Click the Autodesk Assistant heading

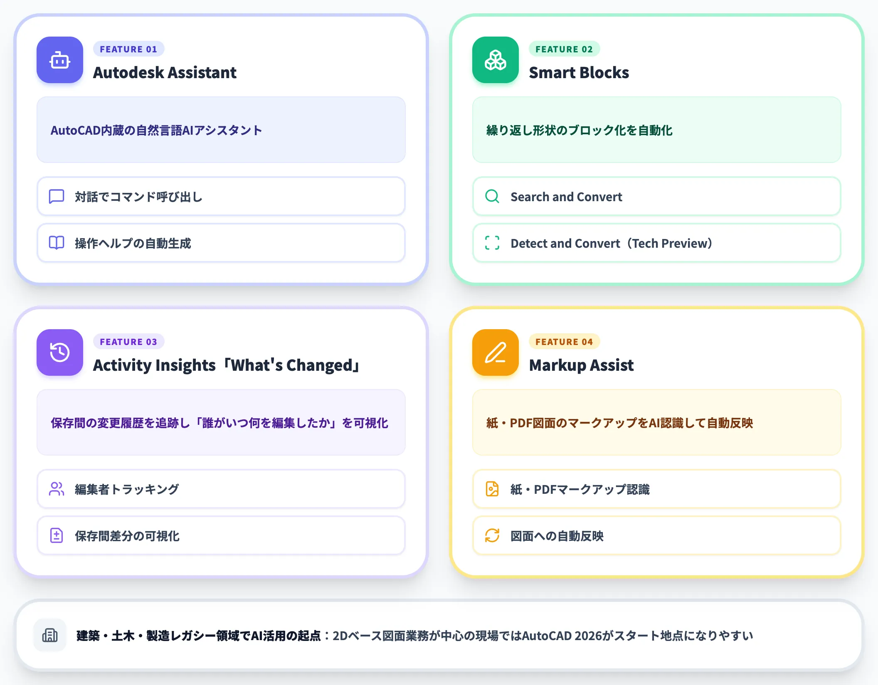click(165, 73)
